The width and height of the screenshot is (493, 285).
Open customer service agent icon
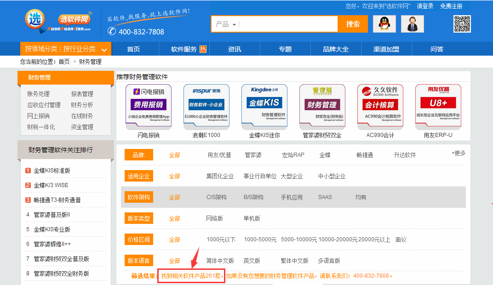pyautogui.click(x=413, y=24)
